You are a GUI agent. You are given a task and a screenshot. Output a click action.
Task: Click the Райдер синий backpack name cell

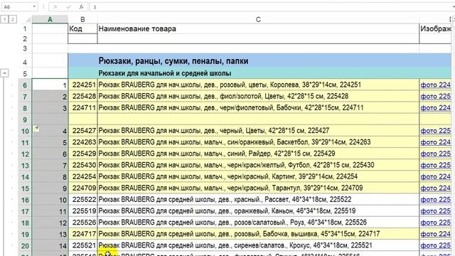(x=258, y=154)
